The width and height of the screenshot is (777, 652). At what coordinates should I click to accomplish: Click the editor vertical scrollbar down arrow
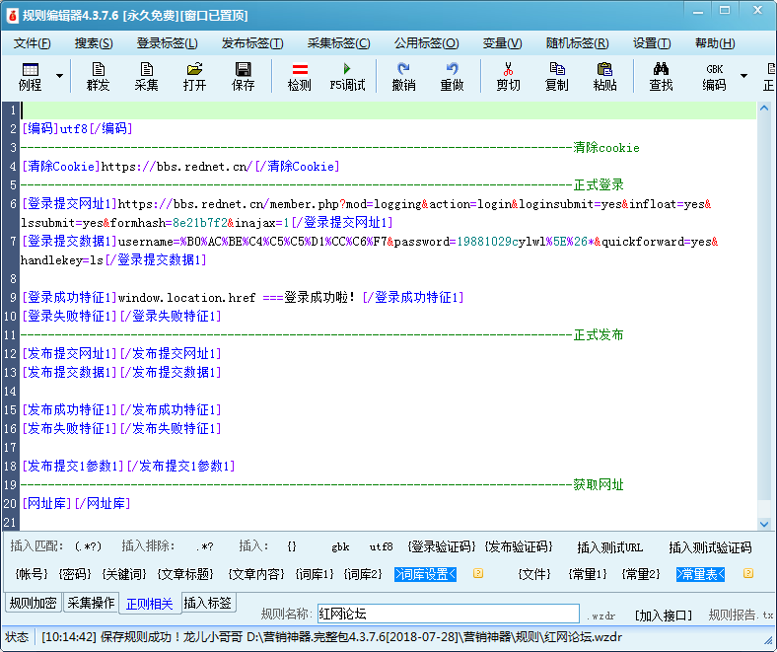765,524
